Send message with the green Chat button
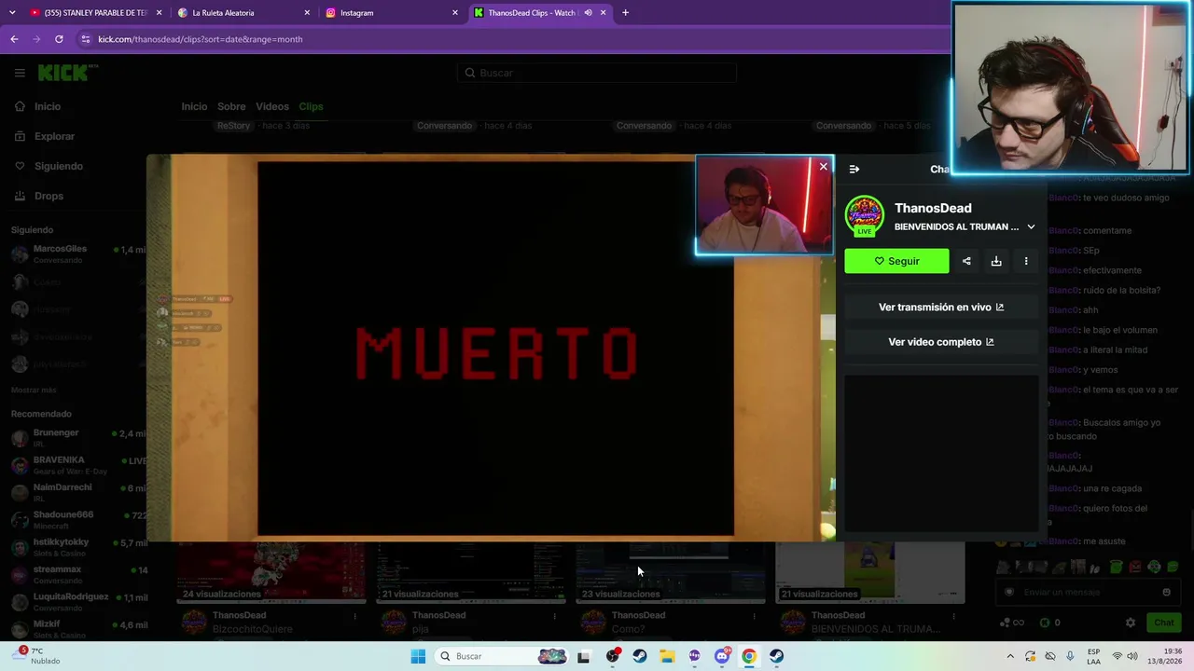1194x671 pixels. [1163, 623]
